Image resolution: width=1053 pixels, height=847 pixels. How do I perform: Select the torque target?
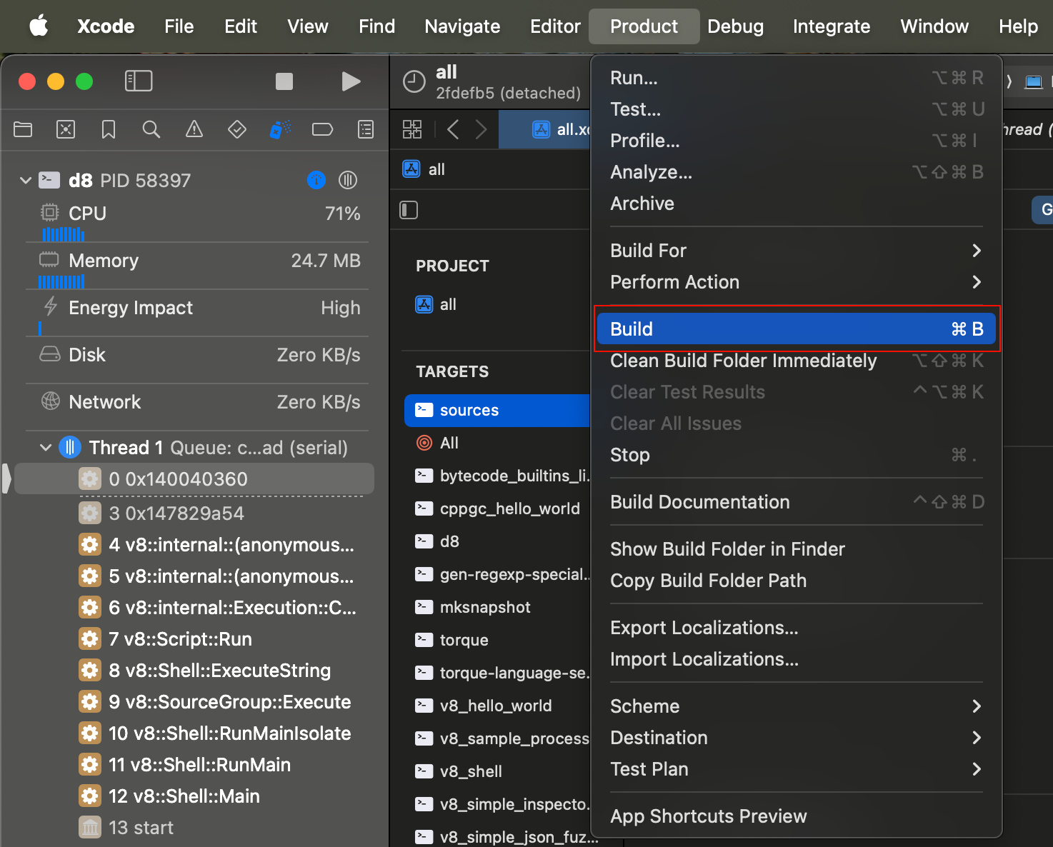pyautogui.click(x=497, y=640)
